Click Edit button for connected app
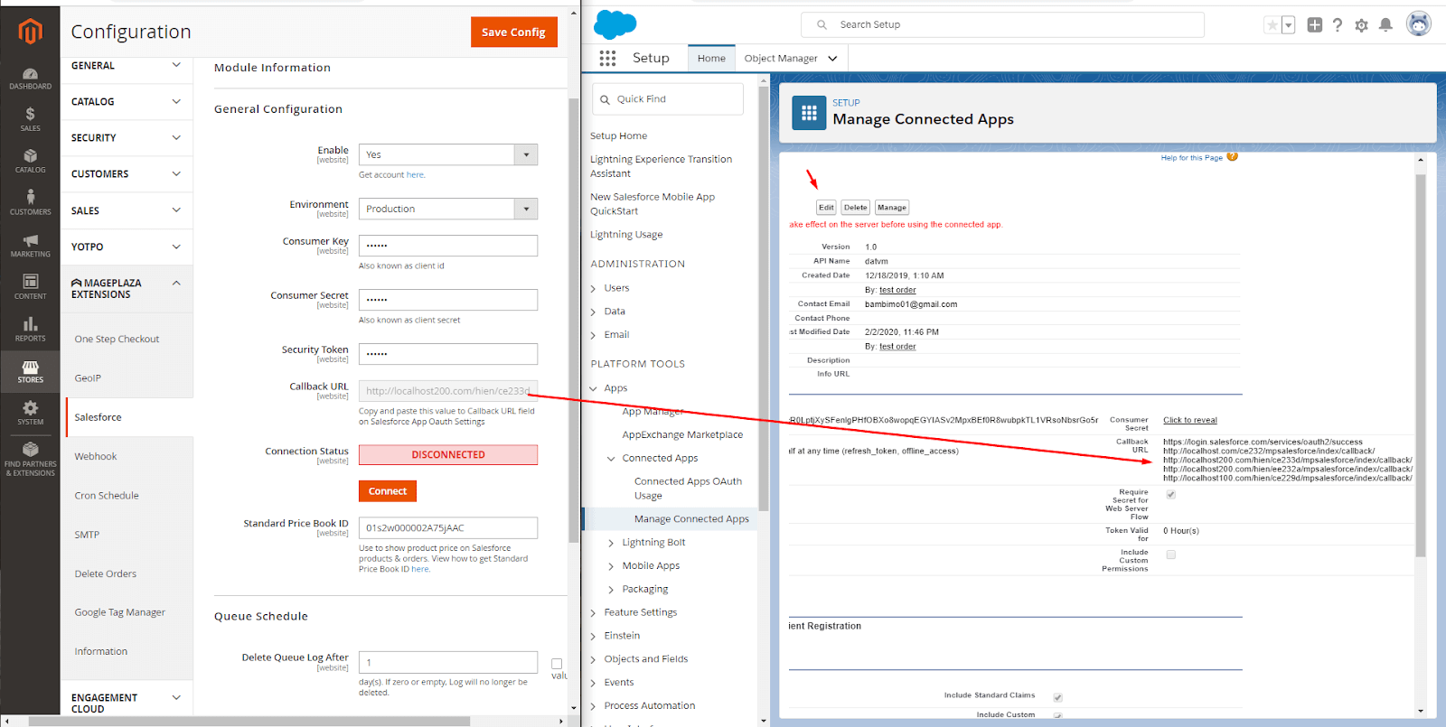Screen dimensions: 1446x727 tap(826, 208)
